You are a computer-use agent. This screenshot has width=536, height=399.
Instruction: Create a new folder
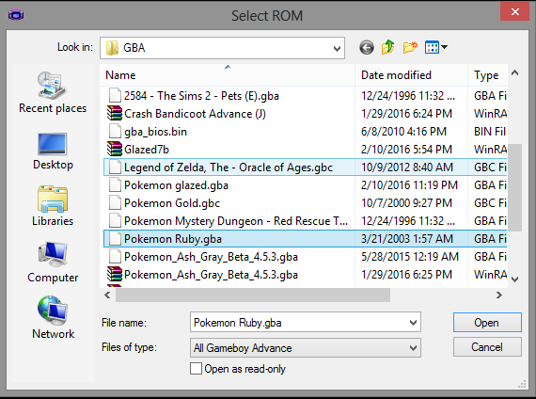coord(410,47)
